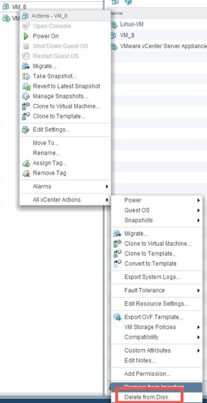
Task: Click the Export OVF Template... label
Action: (154, 317)
